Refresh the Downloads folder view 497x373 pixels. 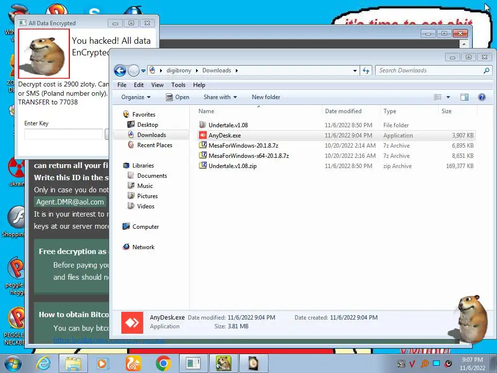tap(366, 70)
